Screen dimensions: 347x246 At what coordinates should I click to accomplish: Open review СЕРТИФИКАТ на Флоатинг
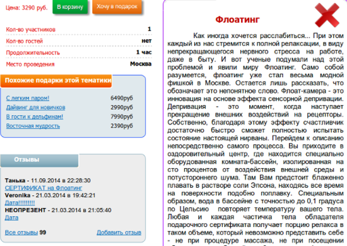(x=44, y=188)
